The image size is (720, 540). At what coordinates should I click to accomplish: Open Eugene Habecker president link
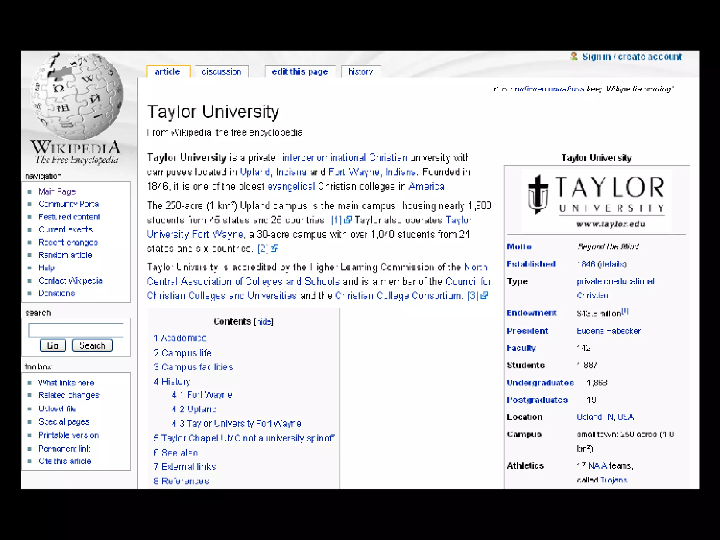click(609, 331)
